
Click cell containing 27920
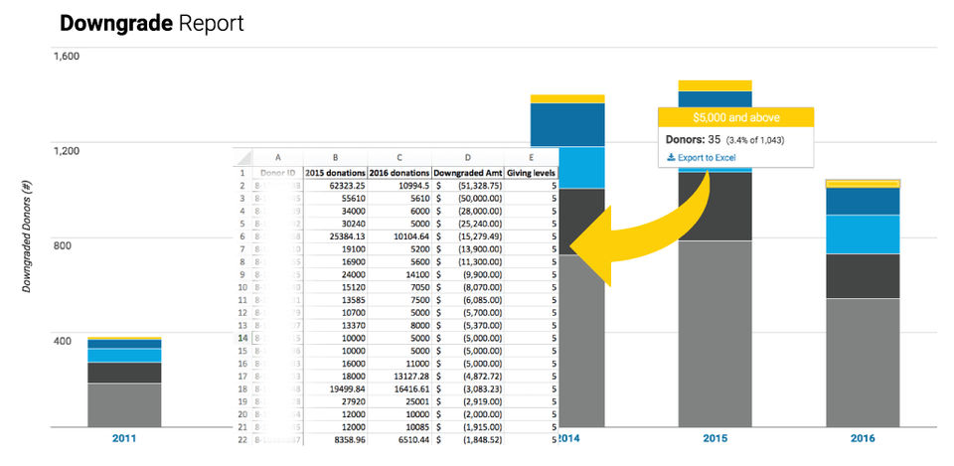click(335, 401)
